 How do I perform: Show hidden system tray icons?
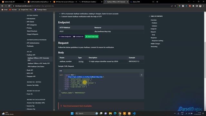(x=175, y=113)
